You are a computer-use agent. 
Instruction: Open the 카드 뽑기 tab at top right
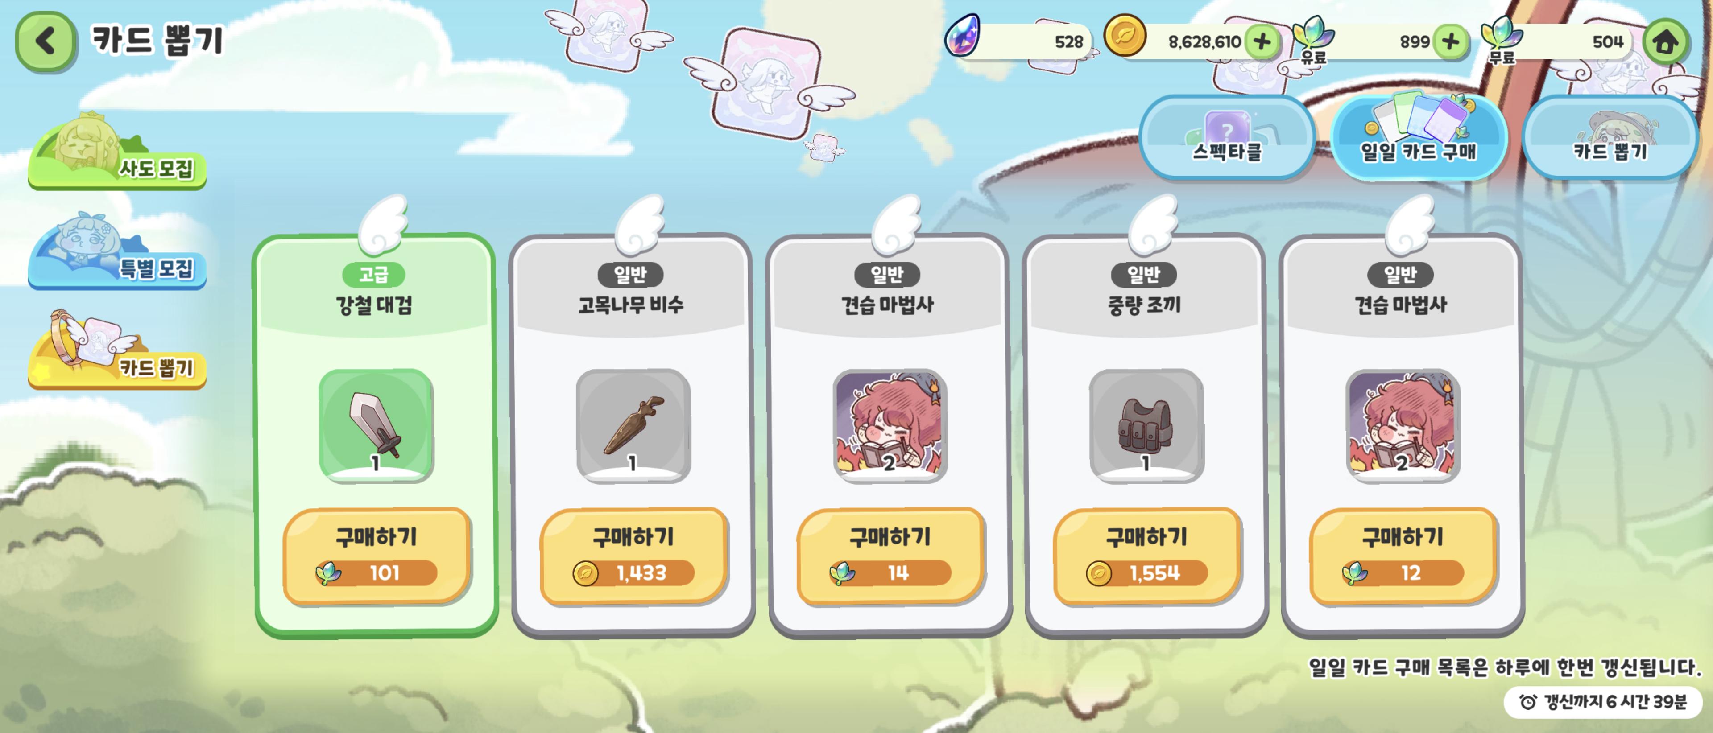pos(1610,137)
